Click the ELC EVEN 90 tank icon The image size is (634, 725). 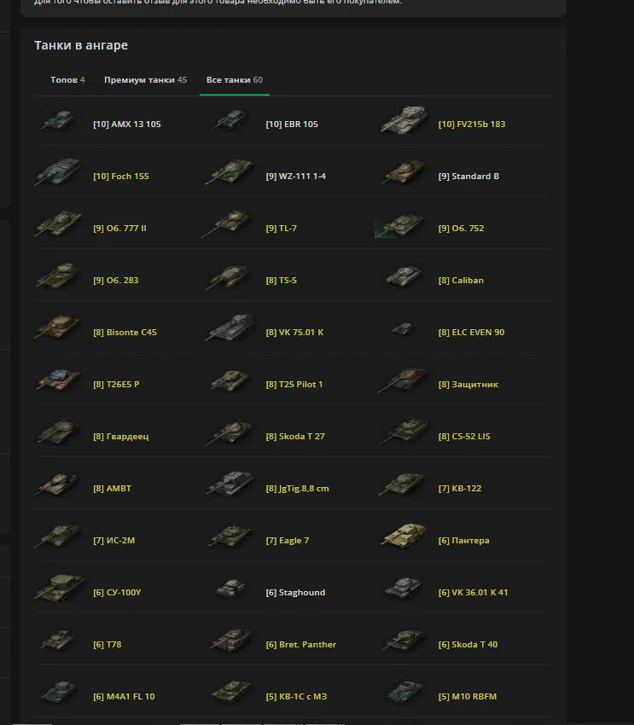pos(404,328)
